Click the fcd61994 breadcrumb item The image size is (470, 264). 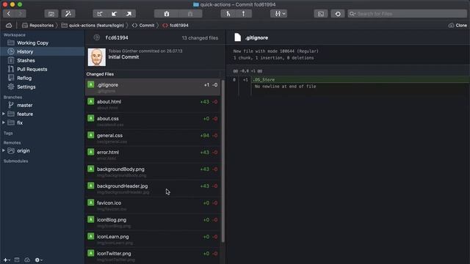(176, 26)
